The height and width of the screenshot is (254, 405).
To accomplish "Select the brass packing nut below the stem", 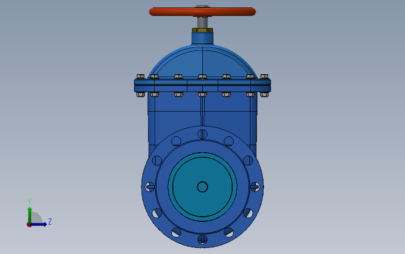I will (x=203, y=30).
